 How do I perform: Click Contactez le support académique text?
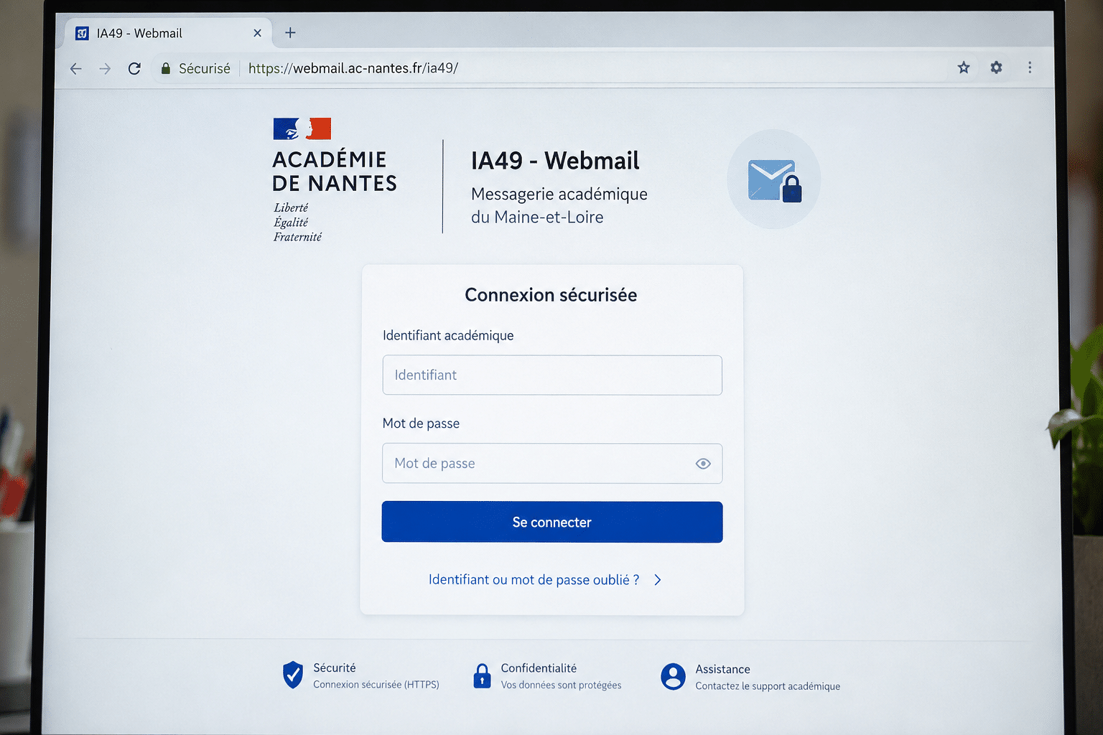[768, 686]
